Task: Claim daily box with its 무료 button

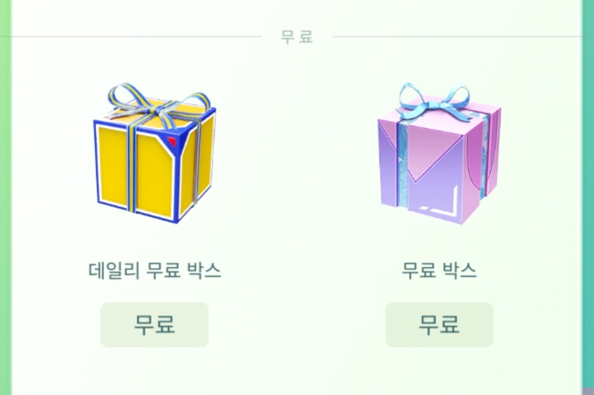Action: pos(155,325)
